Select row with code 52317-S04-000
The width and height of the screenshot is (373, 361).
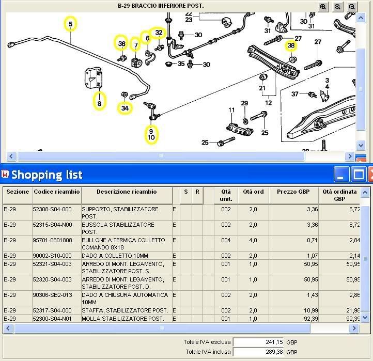181,310
